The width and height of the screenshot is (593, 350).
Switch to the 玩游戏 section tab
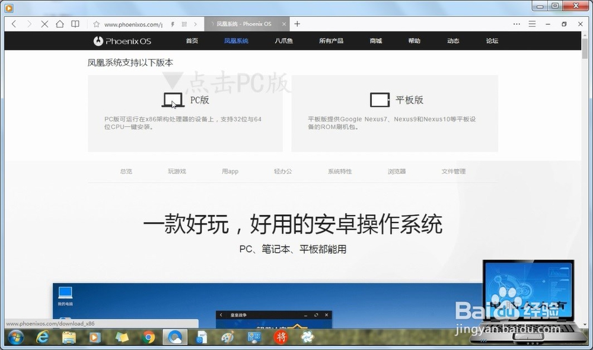[x=177, y=171]
